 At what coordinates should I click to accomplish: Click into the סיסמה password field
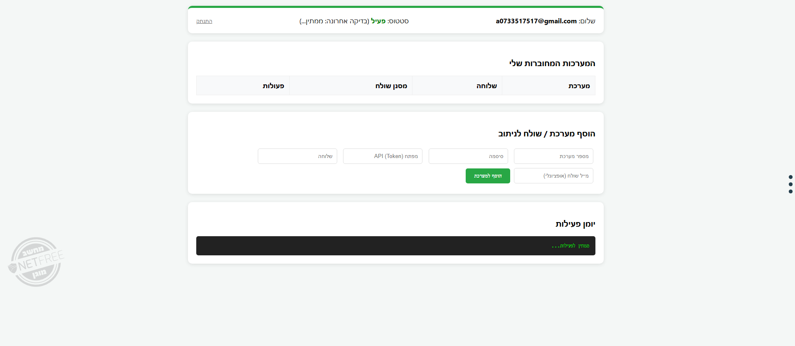point(468,156)
